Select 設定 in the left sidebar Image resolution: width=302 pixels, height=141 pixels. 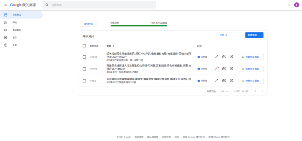tap(15, 38)
